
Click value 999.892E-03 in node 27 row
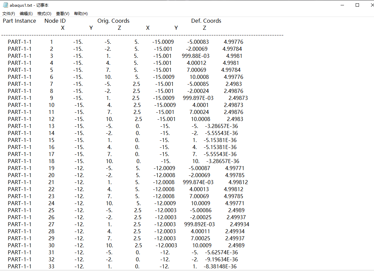tap(200, 225)
